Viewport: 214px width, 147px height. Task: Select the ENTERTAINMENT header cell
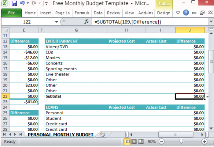pos(76,41)
